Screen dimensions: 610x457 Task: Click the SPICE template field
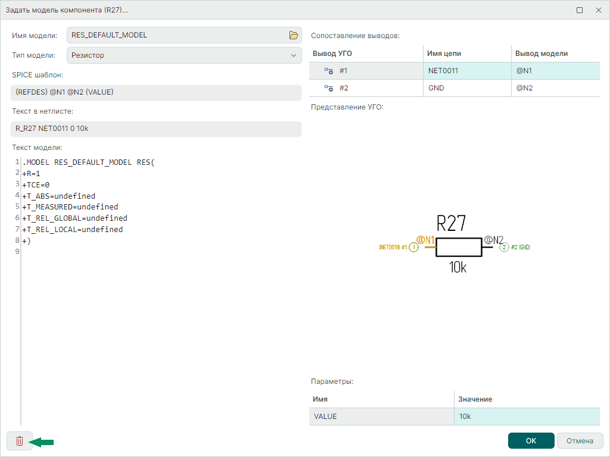click(156, 92)
